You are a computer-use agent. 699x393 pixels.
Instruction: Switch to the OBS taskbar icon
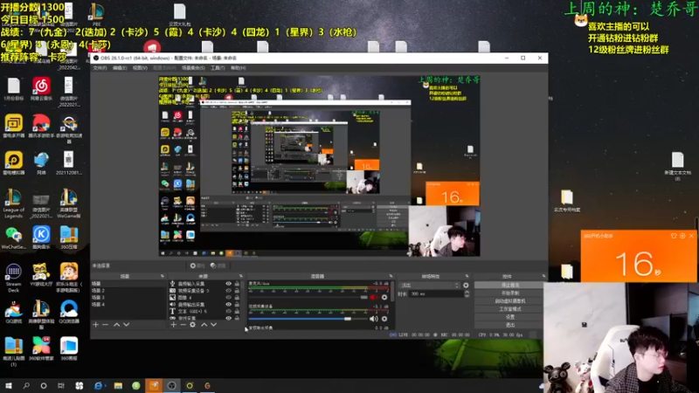(x=171, y=385)
